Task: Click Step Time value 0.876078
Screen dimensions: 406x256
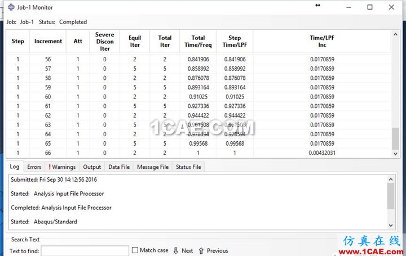Action: [x=235, y=78]
